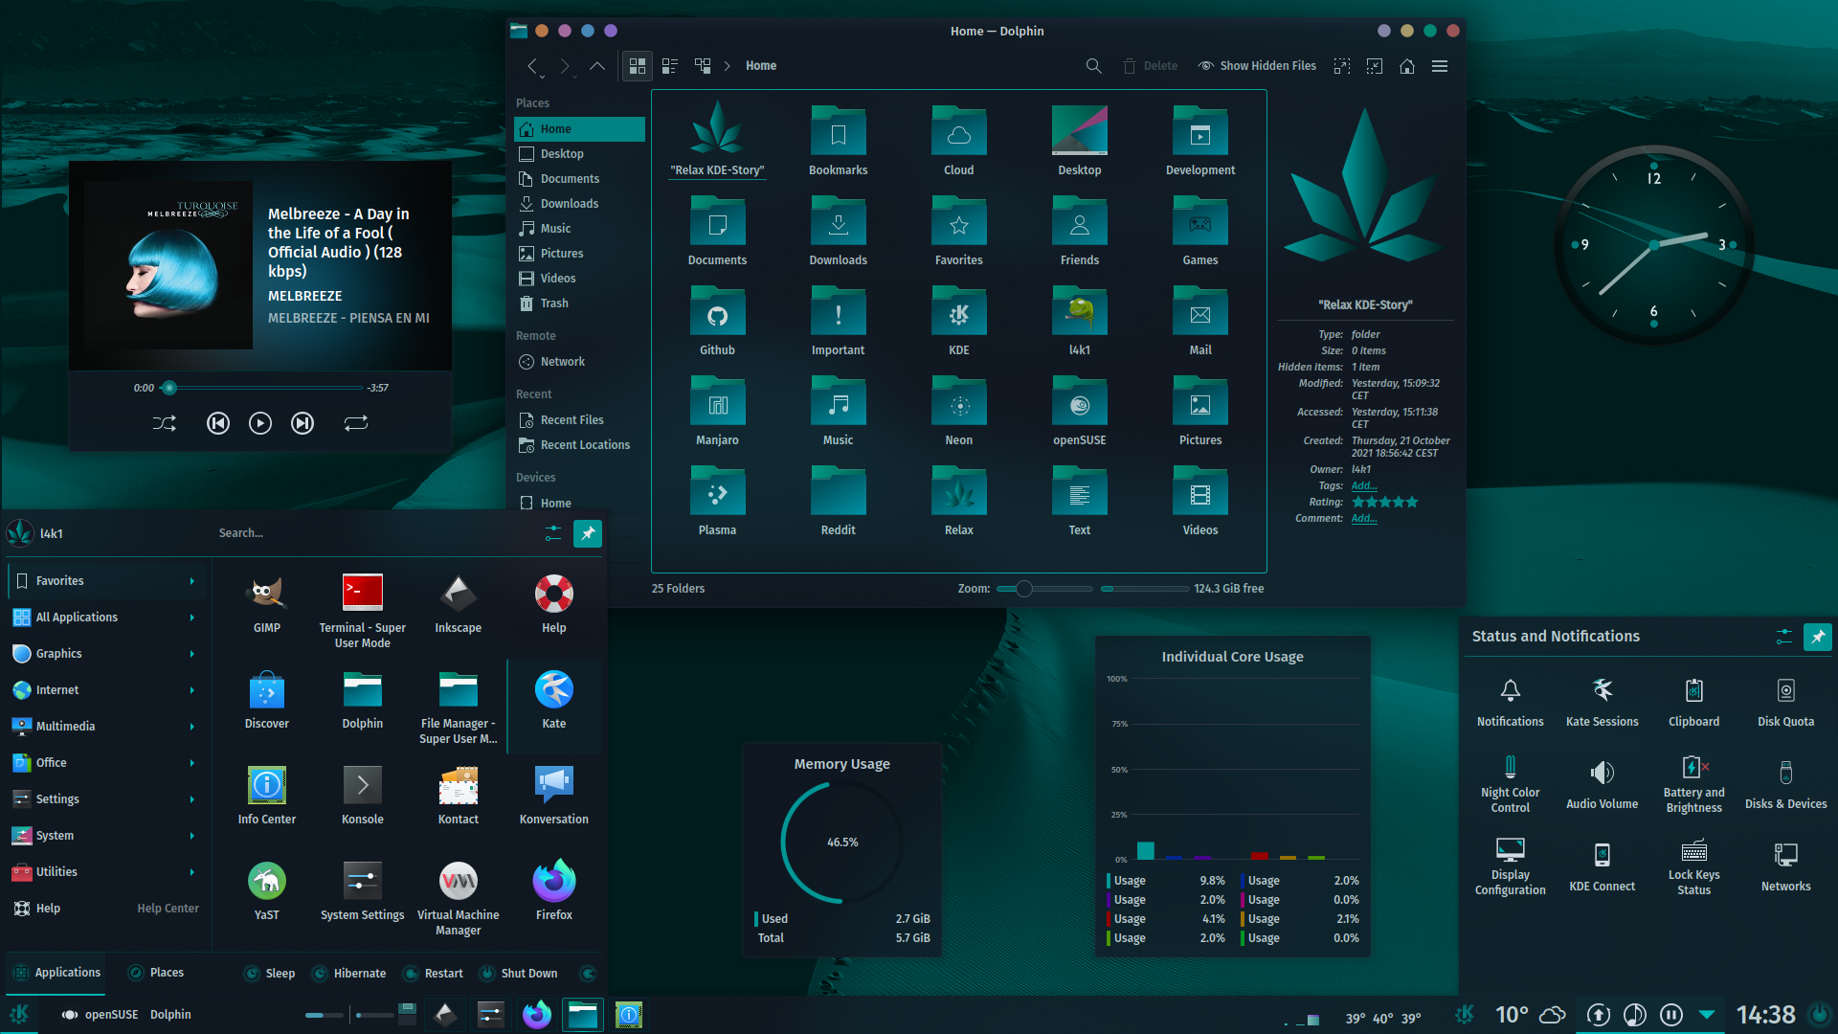Open Virtual Machine Manager
This screenshot has height=1034, width=1838.
click(x=459, y=899)
